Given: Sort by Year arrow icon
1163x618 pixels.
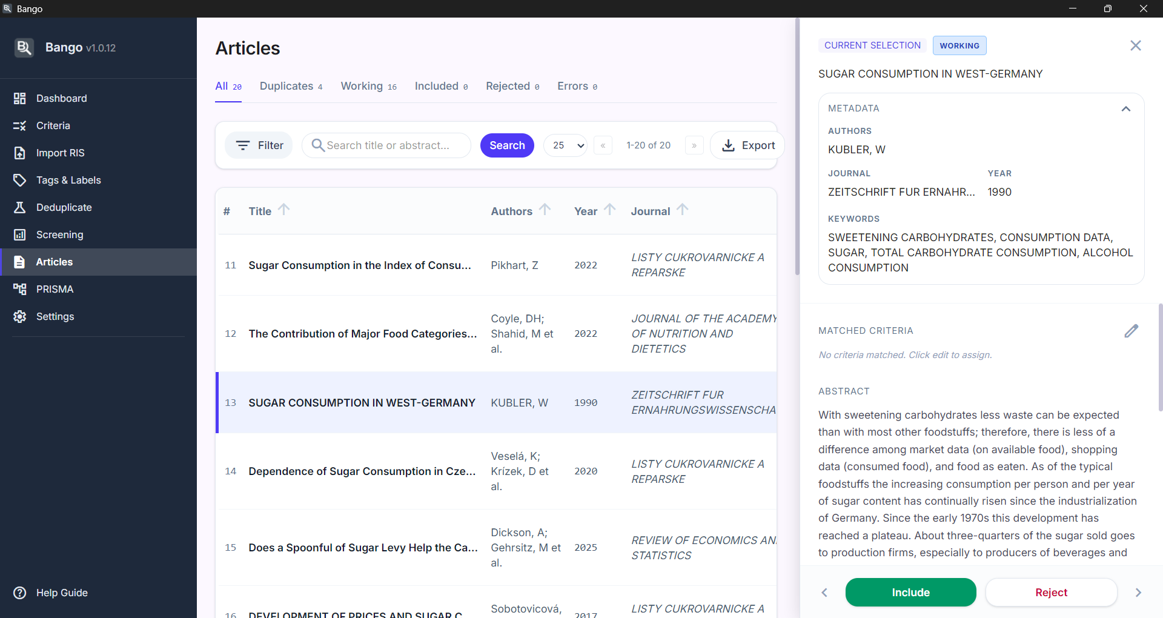Looking at the screenshot, I should click(609, 210).
